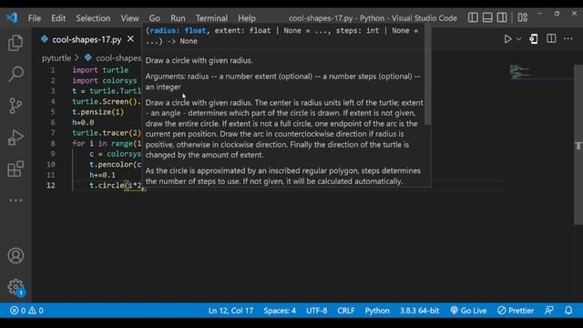Viewport: 583px width, 328px height.
Task: Open the Help menu
Action: tap(247, 18)
